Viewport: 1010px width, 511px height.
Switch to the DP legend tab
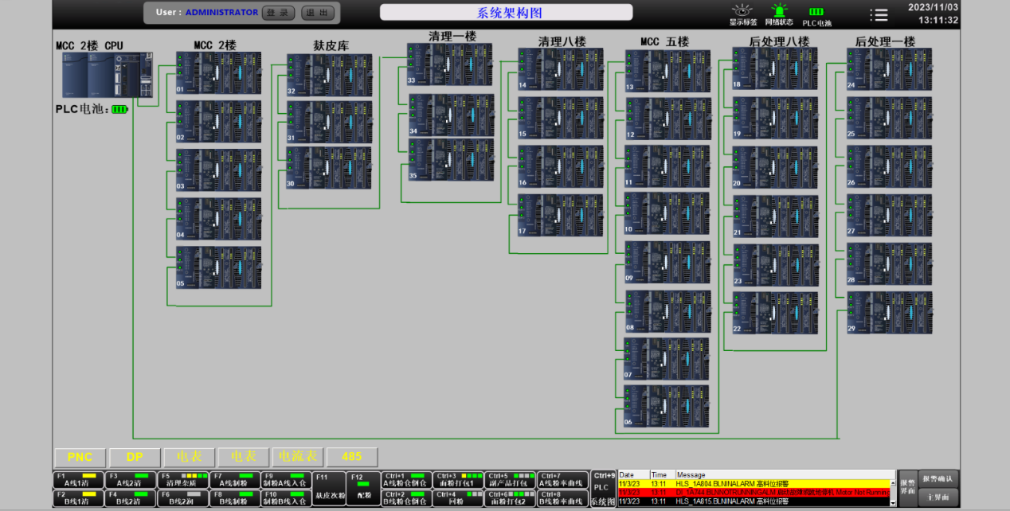click(x=134, y=457)
